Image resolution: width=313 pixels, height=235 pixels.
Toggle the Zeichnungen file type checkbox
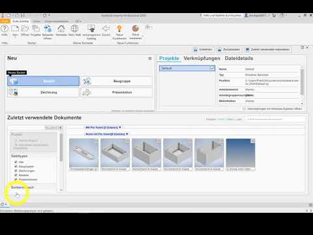16,171
